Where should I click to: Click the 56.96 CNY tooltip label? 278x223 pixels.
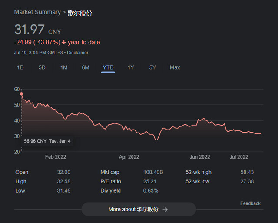coord(47,141)
